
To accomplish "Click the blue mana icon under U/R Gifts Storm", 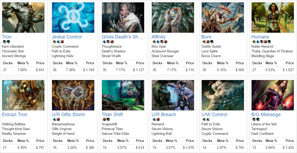I will click(53, 120).
